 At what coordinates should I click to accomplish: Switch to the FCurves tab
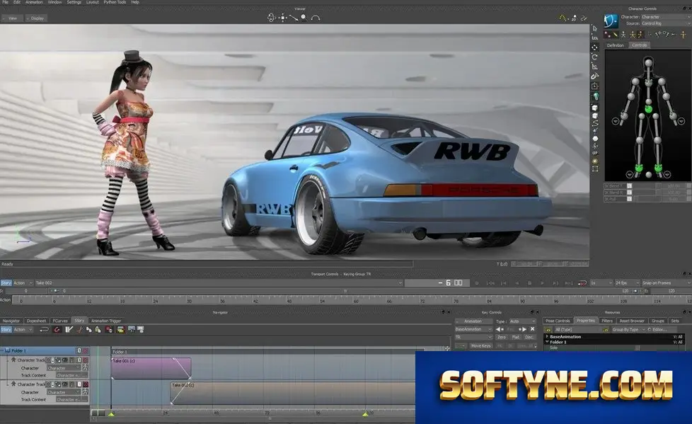coord(60,321)
